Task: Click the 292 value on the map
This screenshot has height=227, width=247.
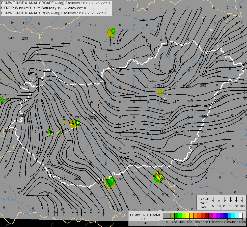Action: pos(203,86)
